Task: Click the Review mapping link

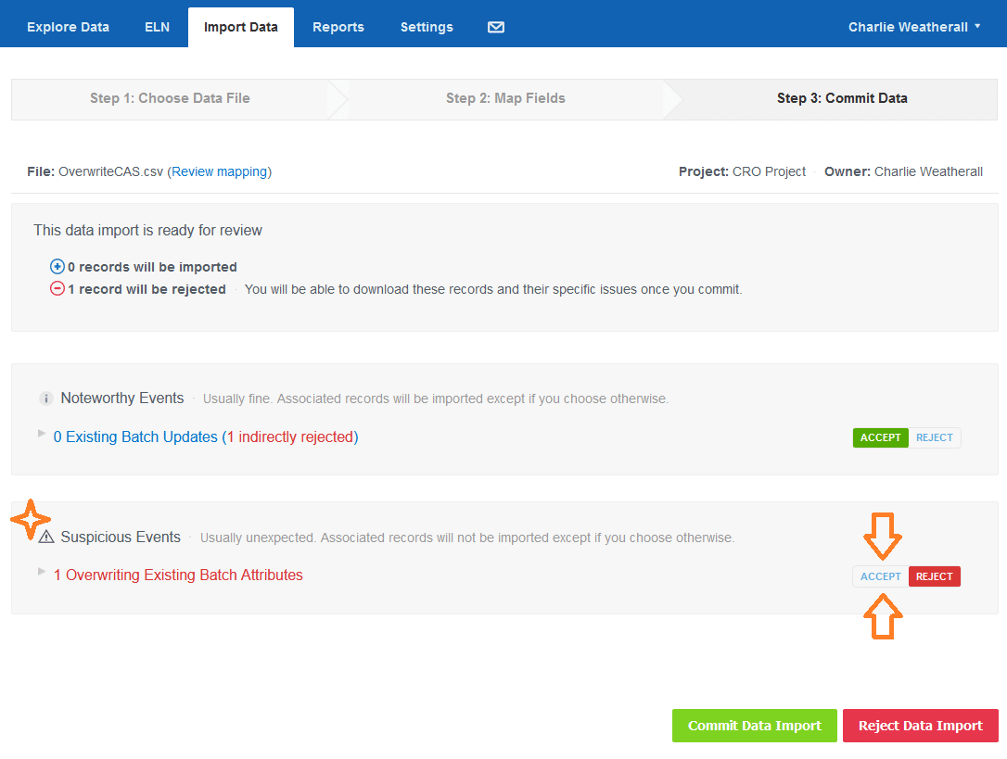Action: 220,171
